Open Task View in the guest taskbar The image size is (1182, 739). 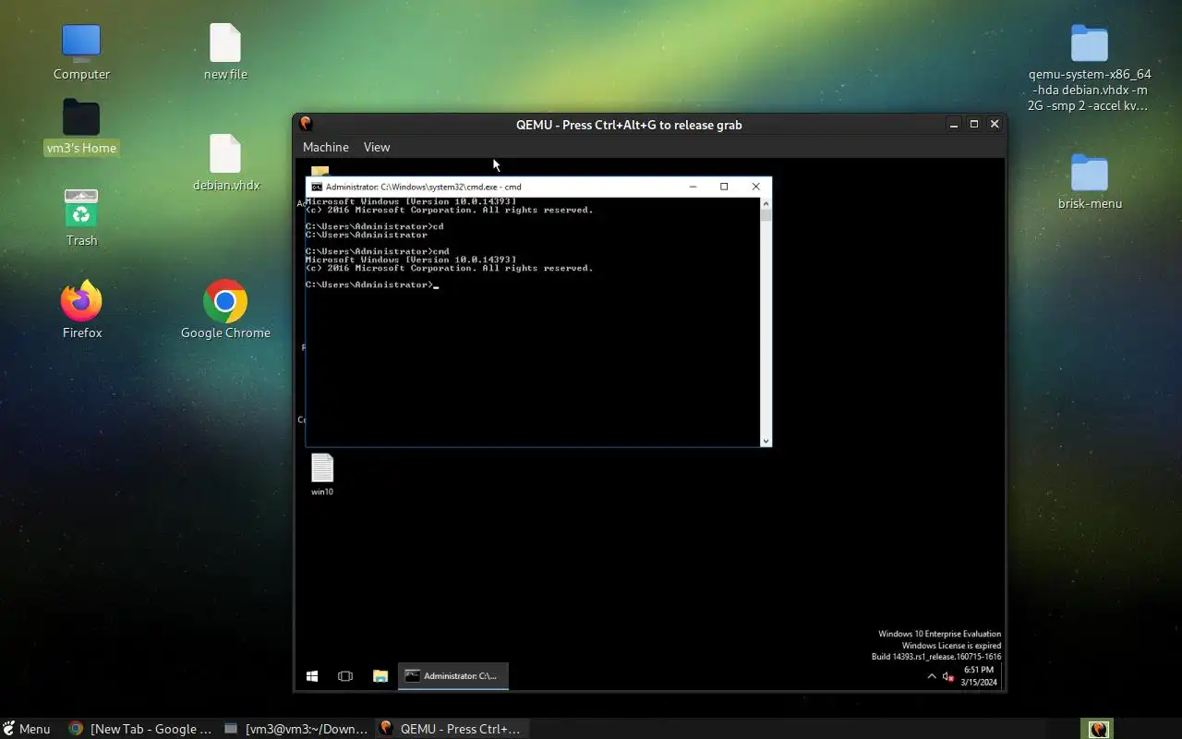click(x=345, y=676)
